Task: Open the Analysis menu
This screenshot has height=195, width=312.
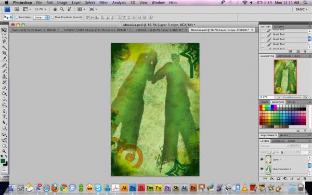Action: click(119, 3)
